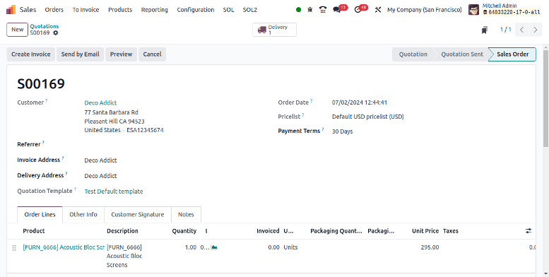Screen dimensions: 549x277
Task: Open Mitchell Admin user menu
Action: (x=504, y=9)
